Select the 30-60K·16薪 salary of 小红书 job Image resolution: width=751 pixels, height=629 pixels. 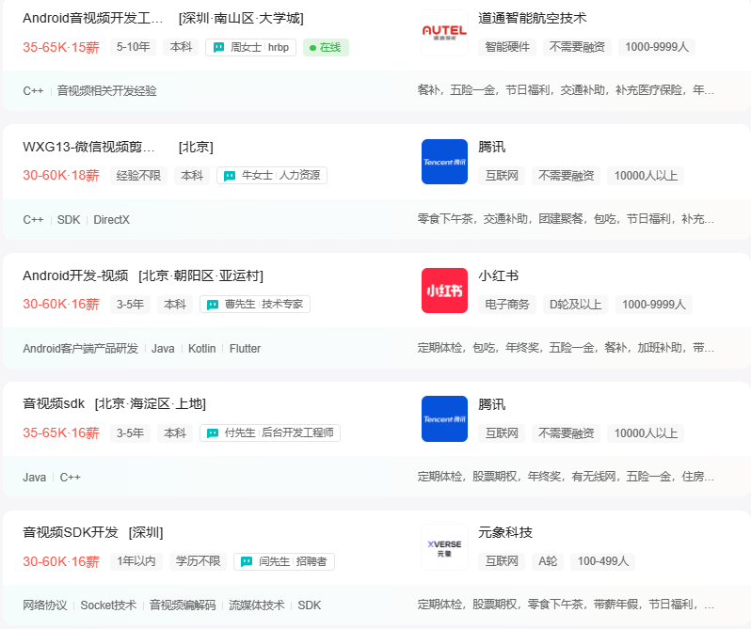[61, 305]
